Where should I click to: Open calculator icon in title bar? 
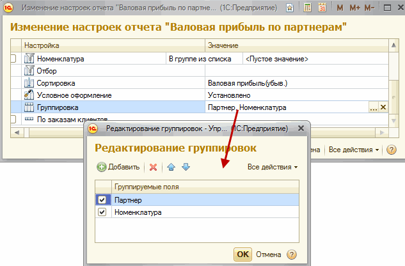point(307,8)
